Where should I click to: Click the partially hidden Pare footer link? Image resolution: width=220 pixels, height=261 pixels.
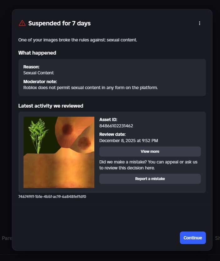(7, 238)
